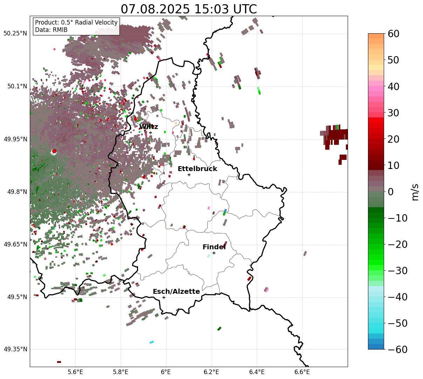423x379 pixels.
Task: Click the 30 colorbar tick label
Action: [393, 113]
